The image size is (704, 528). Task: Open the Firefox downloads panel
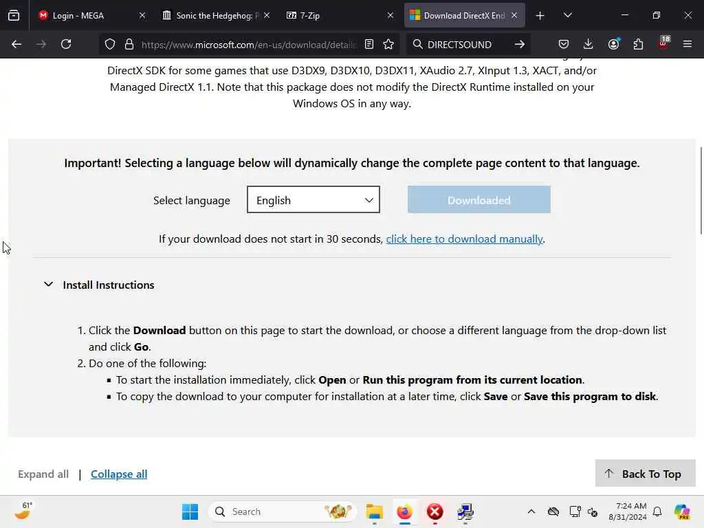[588, 44]
